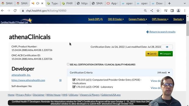Click Certification Date Jul 26, 2022 text

[x=107, y=47]
